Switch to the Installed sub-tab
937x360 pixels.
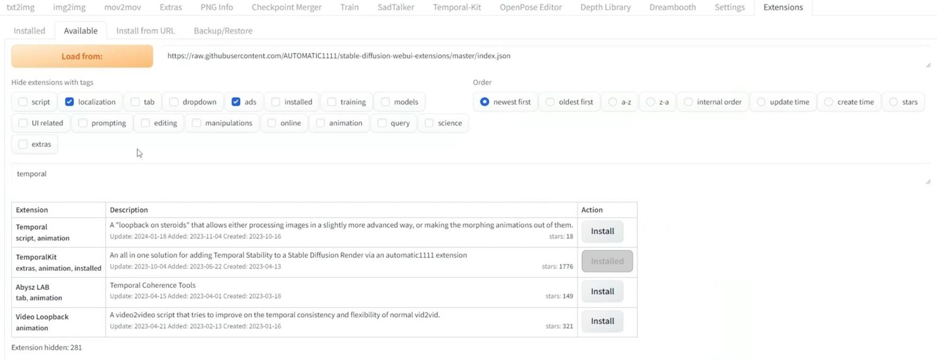[x=30, y=30]
